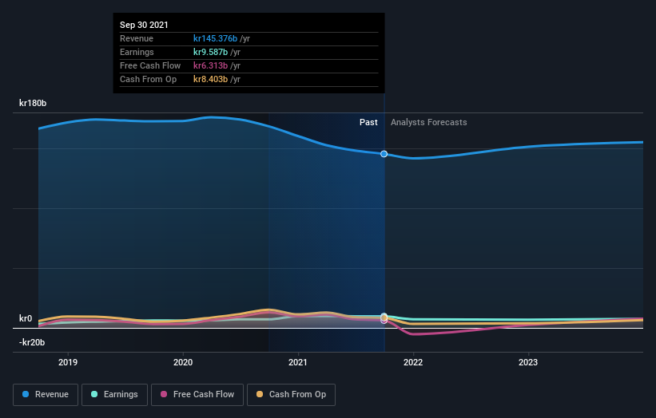Click the kr6.313b free cash flow value

coord(210,65)
